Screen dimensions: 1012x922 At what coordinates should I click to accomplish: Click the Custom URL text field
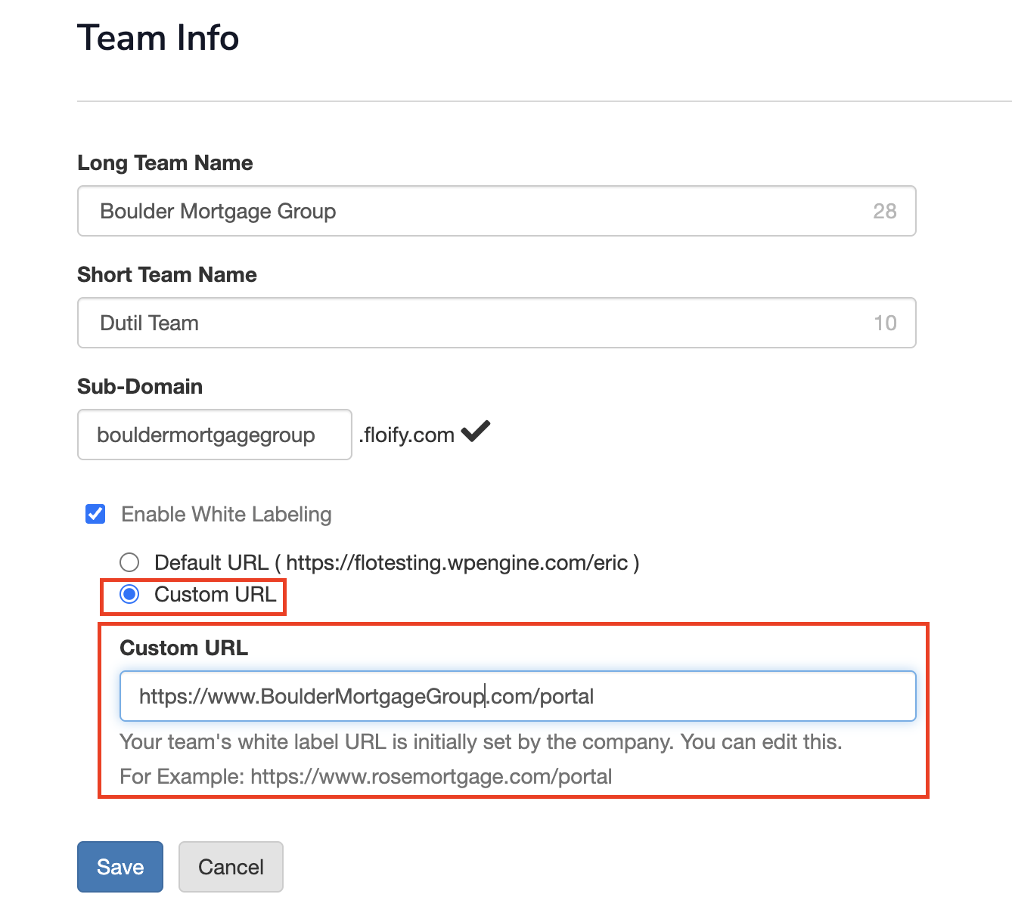517,696
